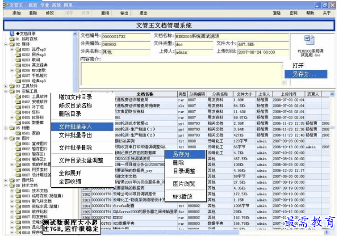The width and height of the screenshot is (339, 236).
Task: Choose 目录调整 in the file context menu
Action: coord(184,171)
